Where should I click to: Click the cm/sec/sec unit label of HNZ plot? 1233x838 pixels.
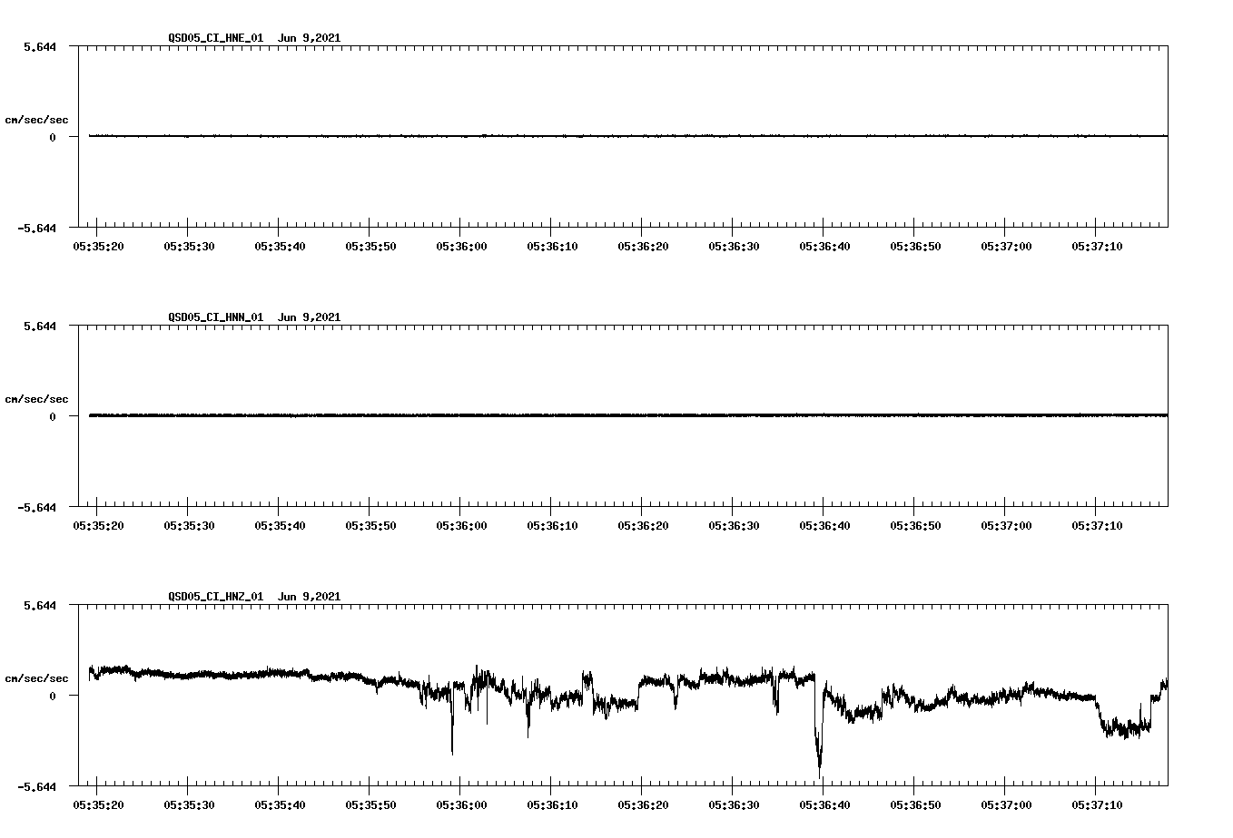coord(36,679)
